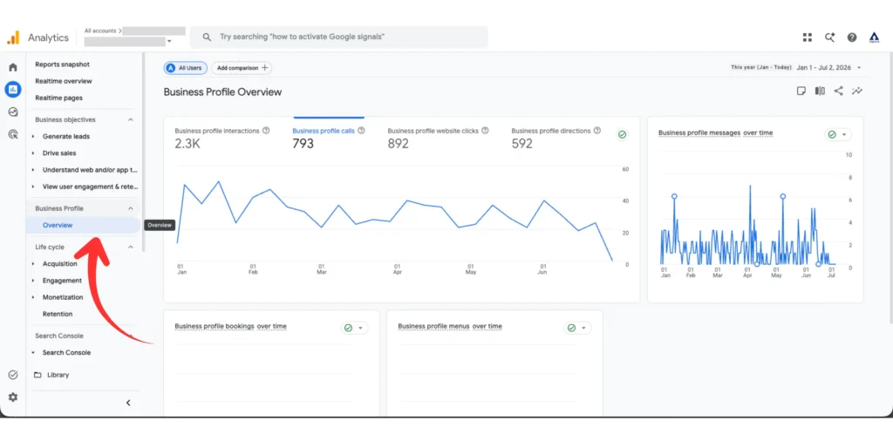Viewport: 893px width, 441px height.
Task: Open the date range dropdown arrow
Action: (x=859, y=68)
